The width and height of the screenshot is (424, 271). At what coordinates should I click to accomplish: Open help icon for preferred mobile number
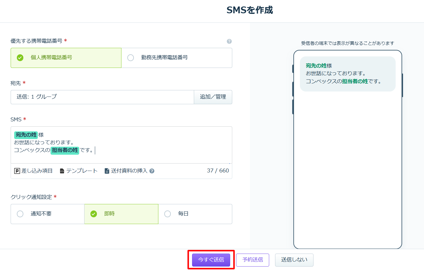coord(229,41)
